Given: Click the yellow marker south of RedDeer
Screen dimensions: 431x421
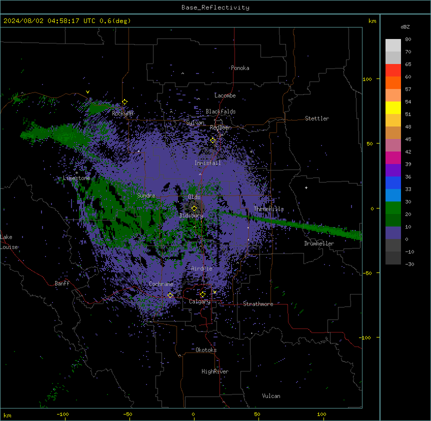Looking at the screenshot, I should click(x=213, y=140).
